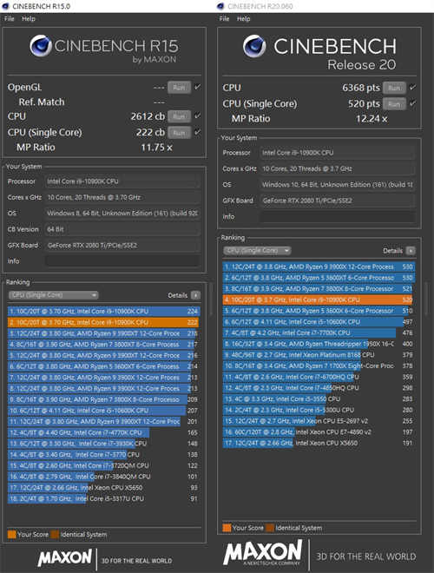This screenshot has height=573, width=434.
Task: Select R20 rank 13 Core i5-3550 row
Action: 319,398
